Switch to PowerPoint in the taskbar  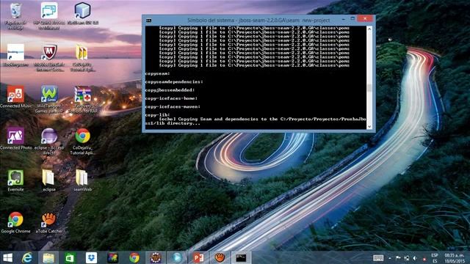[198, 257]
